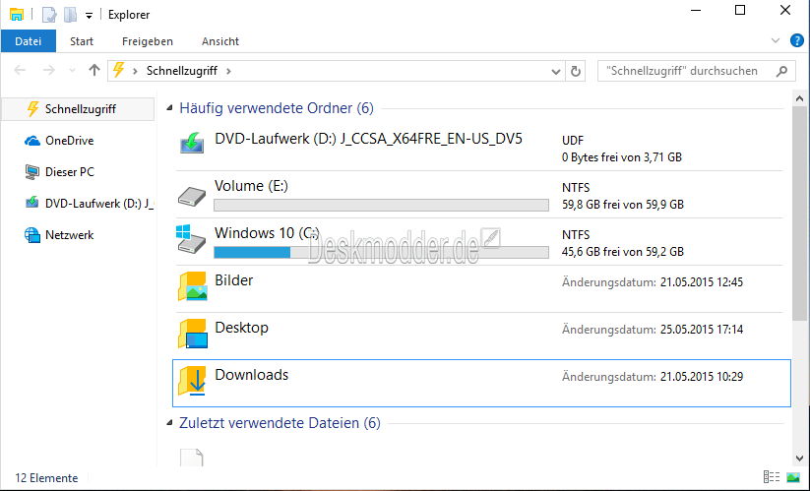Go up one level with up arrow

point(94,70)
